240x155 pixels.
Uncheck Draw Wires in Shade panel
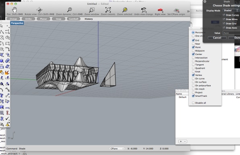[x=224, y=19]
